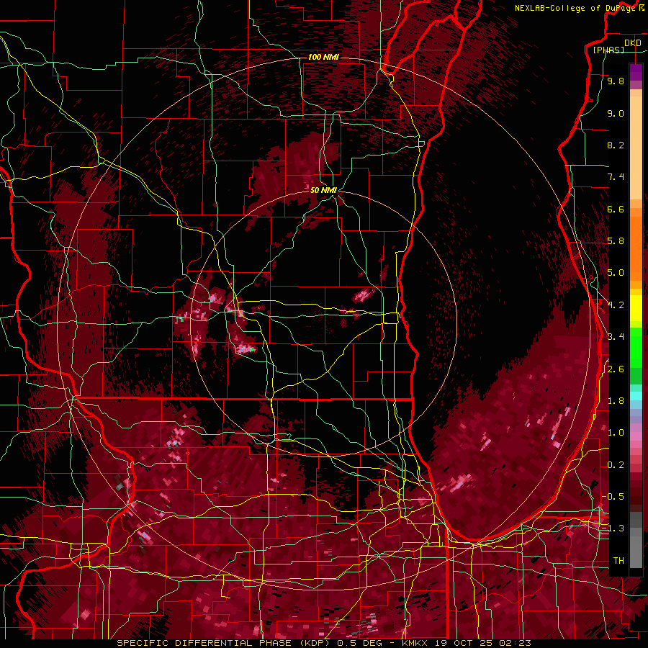
Task: Click the 2.6 legend value
Action: click(x=616, y=369)
